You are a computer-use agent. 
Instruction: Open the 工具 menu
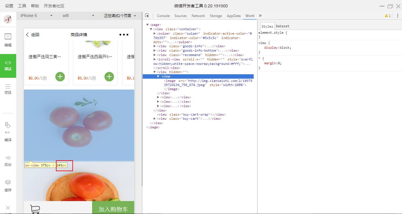(22, 6)
